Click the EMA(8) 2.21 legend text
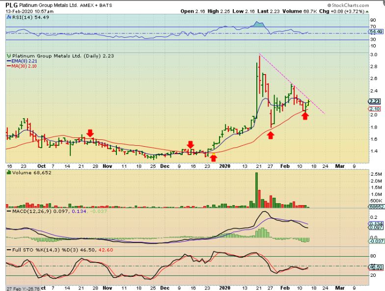 click(x=24, y=61)
